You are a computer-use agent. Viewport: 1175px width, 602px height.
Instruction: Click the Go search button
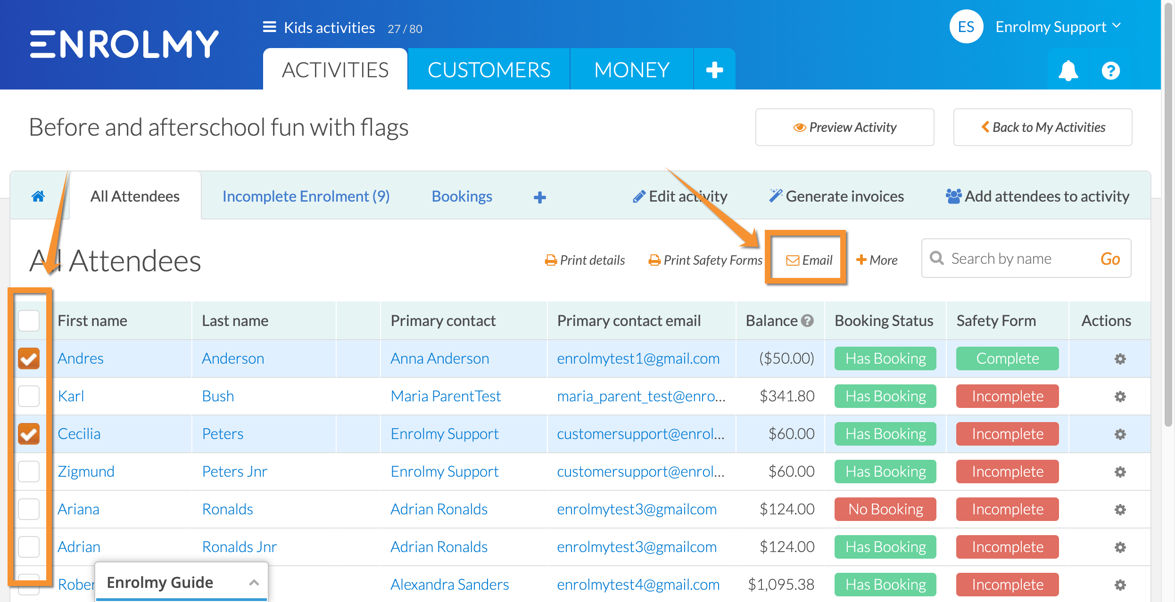[1110, 259]
